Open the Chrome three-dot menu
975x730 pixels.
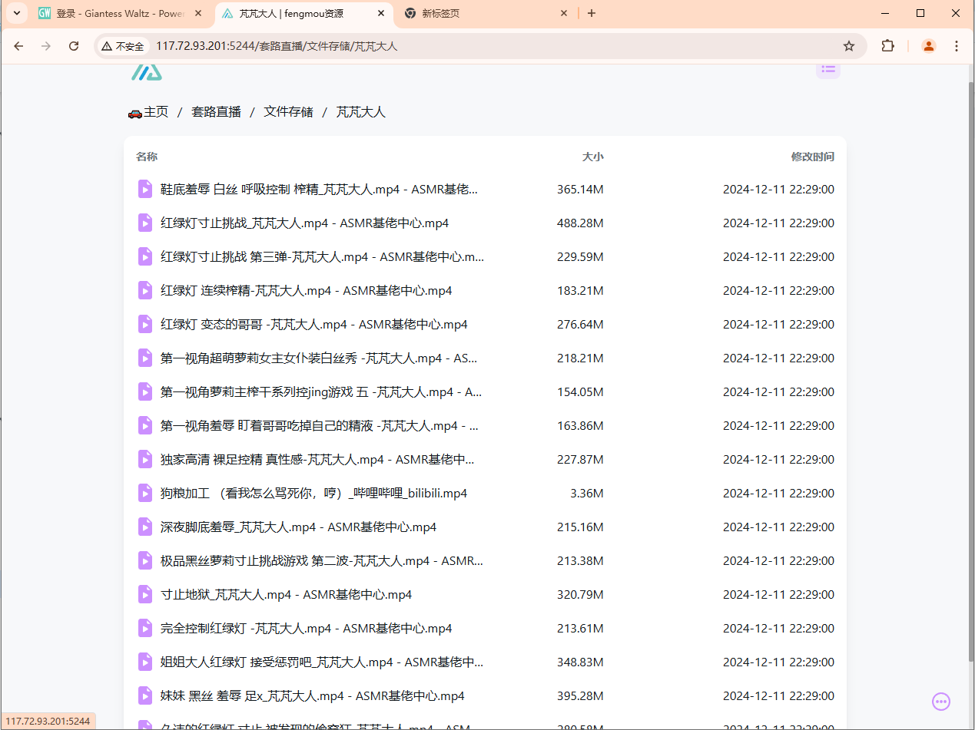click(x=957, y=46)
